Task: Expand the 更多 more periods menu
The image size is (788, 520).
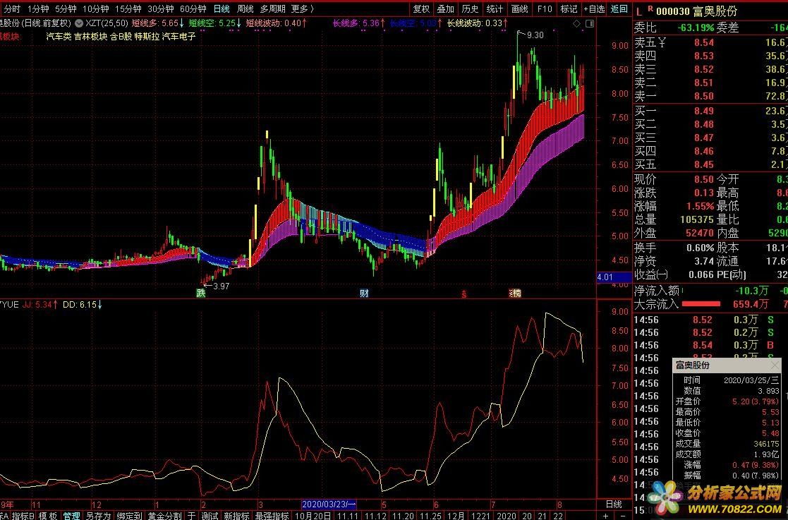Action: click(302, 8)
